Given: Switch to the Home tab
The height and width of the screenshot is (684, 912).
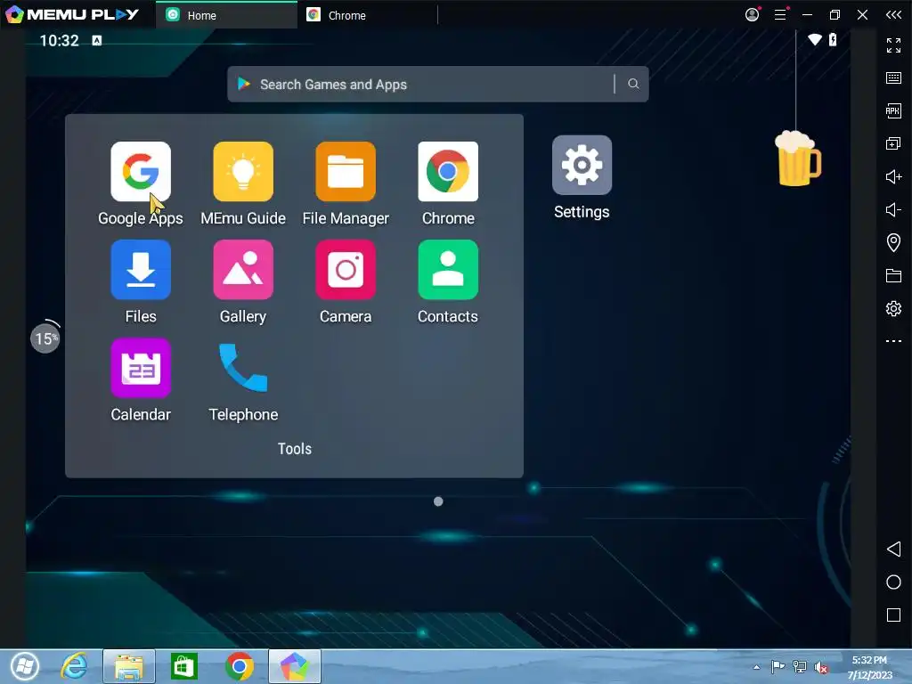Looking at the screenshot, I should point(227,15).
